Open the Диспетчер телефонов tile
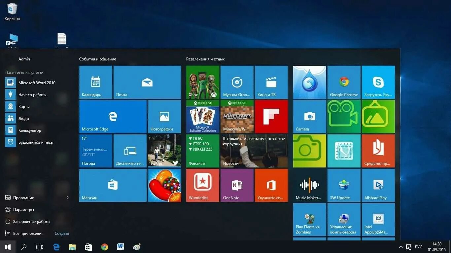 tap(130, 151)
